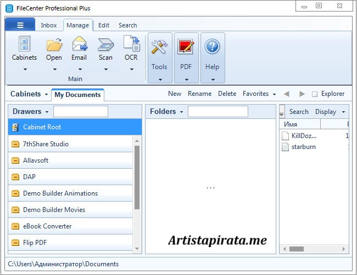
Task: Click the PDF editor icon
Action: (x=186, y=47)
